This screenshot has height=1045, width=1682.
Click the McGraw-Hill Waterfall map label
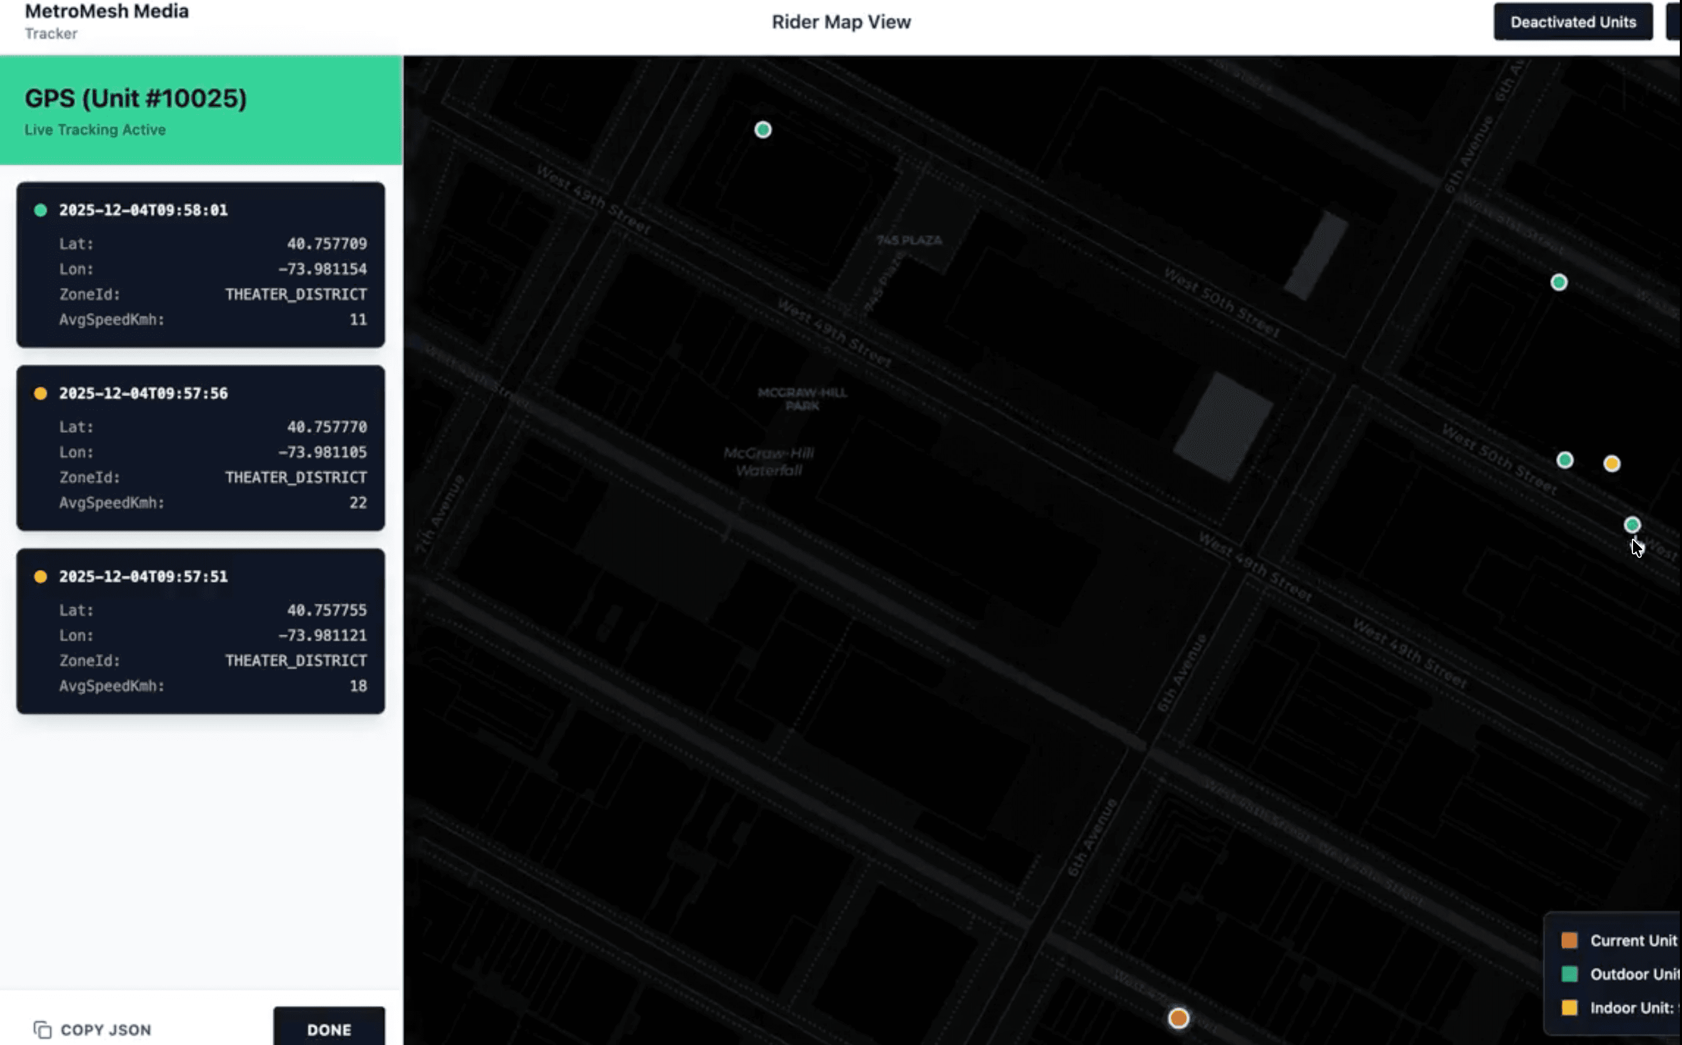point(769,462)
